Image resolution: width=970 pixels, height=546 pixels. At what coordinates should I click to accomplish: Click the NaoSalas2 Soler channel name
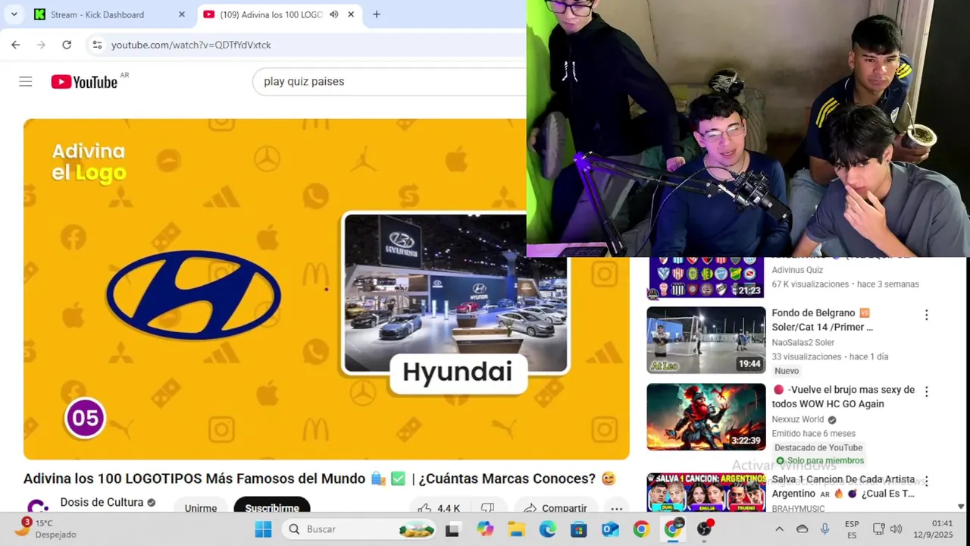pyautogui.click(x=803, y=343)
